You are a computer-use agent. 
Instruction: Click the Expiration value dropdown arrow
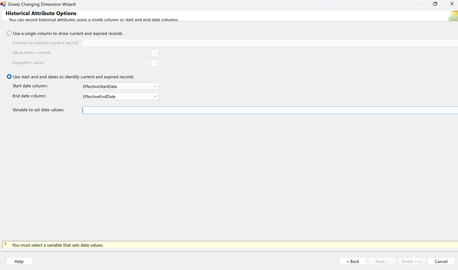tap(155, 63)
